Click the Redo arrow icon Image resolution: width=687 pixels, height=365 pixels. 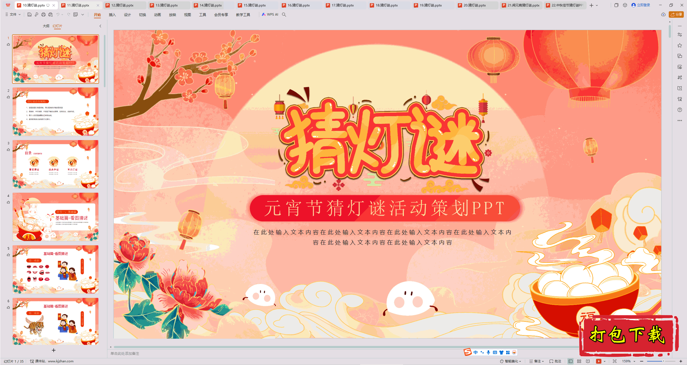(x=69, y=14)
